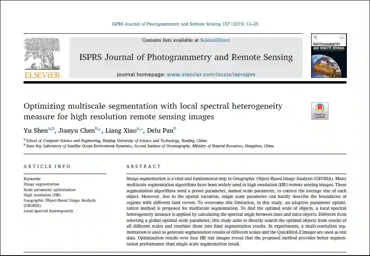Click author name Liang Xiao
370x256 pixels.
point(121,130)
